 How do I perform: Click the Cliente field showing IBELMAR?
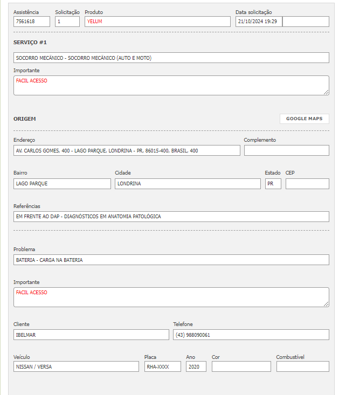pos(91,335)
